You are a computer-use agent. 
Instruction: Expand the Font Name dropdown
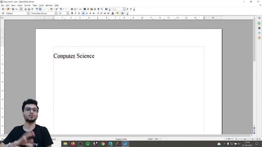[x=56, y=13]
